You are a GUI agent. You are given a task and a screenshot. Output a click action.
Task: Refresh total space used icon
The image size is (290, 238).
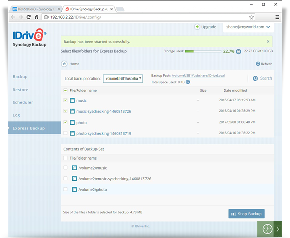[x=188, y=82]
